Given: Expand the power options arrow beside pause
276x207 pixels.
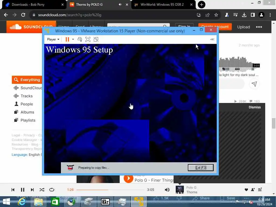Looking at the screenshot, I should (73, 39).
